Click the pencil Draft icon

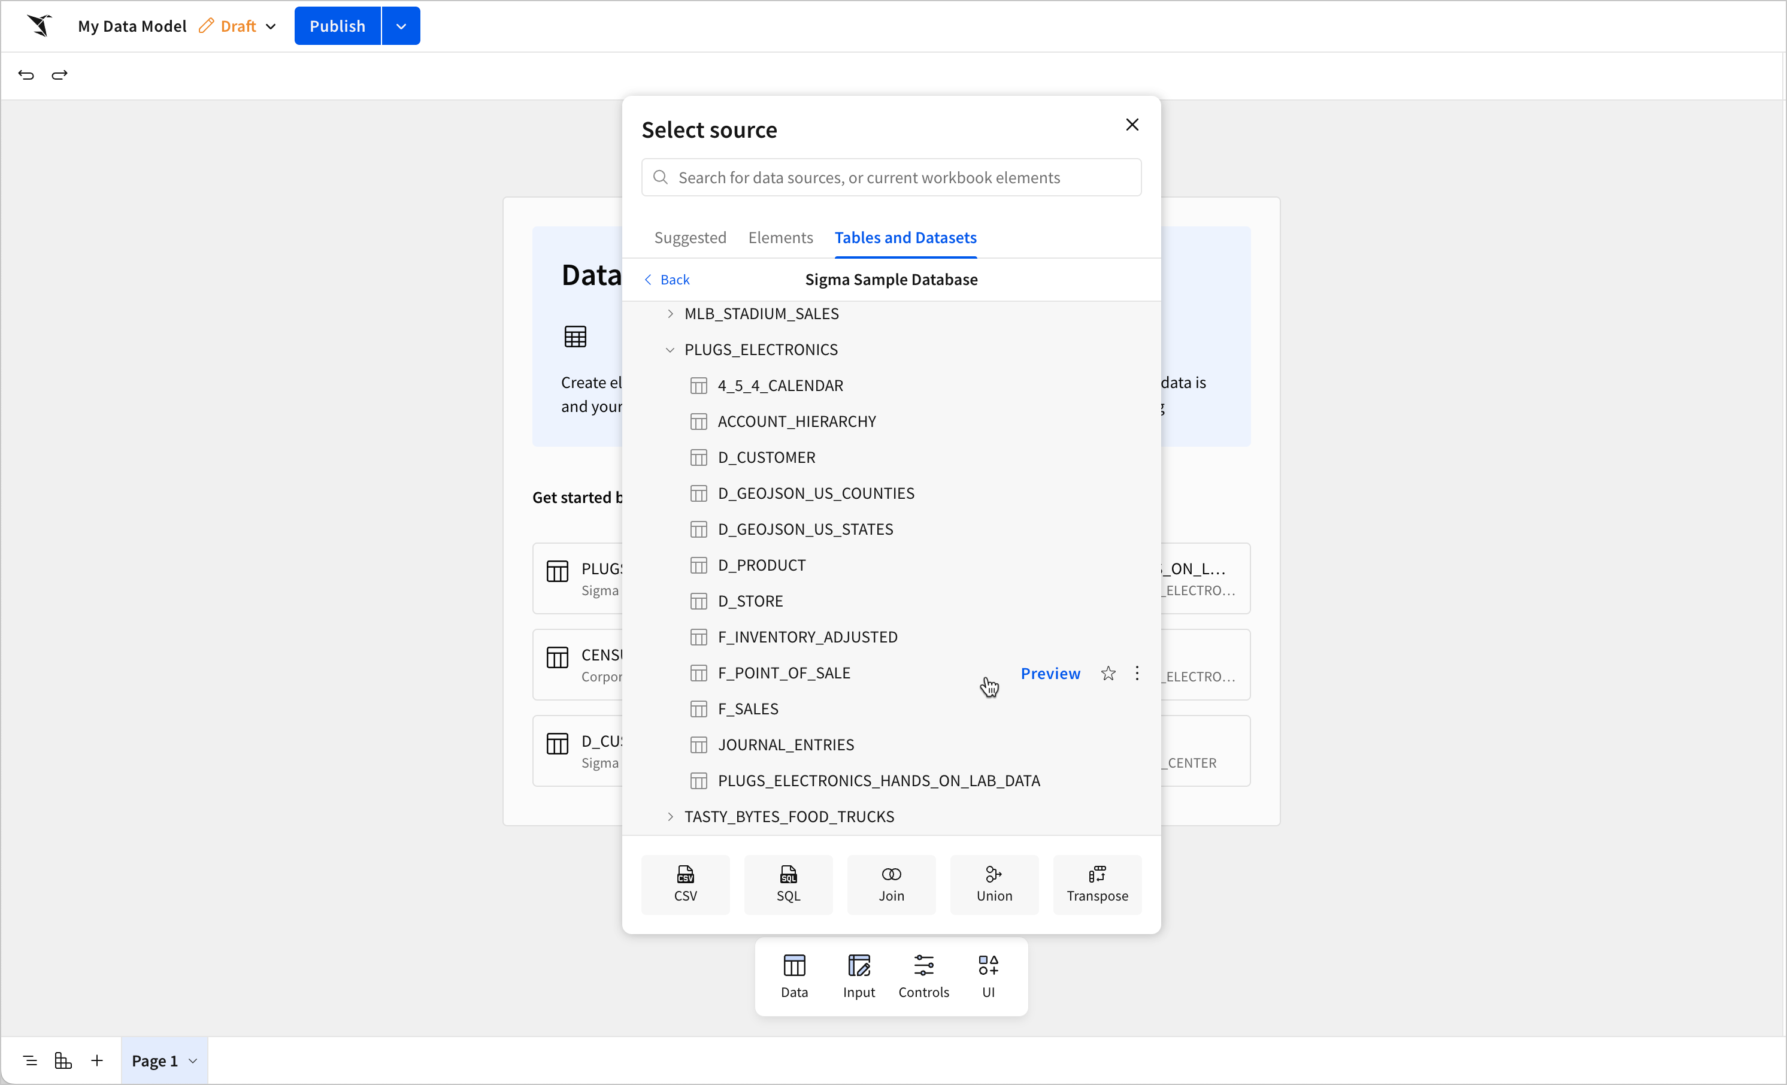point(207,26)
